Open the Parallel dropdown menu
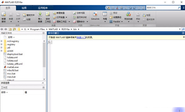Image resolution: width=185 pixels, height=112 pixels. [122, 22]
